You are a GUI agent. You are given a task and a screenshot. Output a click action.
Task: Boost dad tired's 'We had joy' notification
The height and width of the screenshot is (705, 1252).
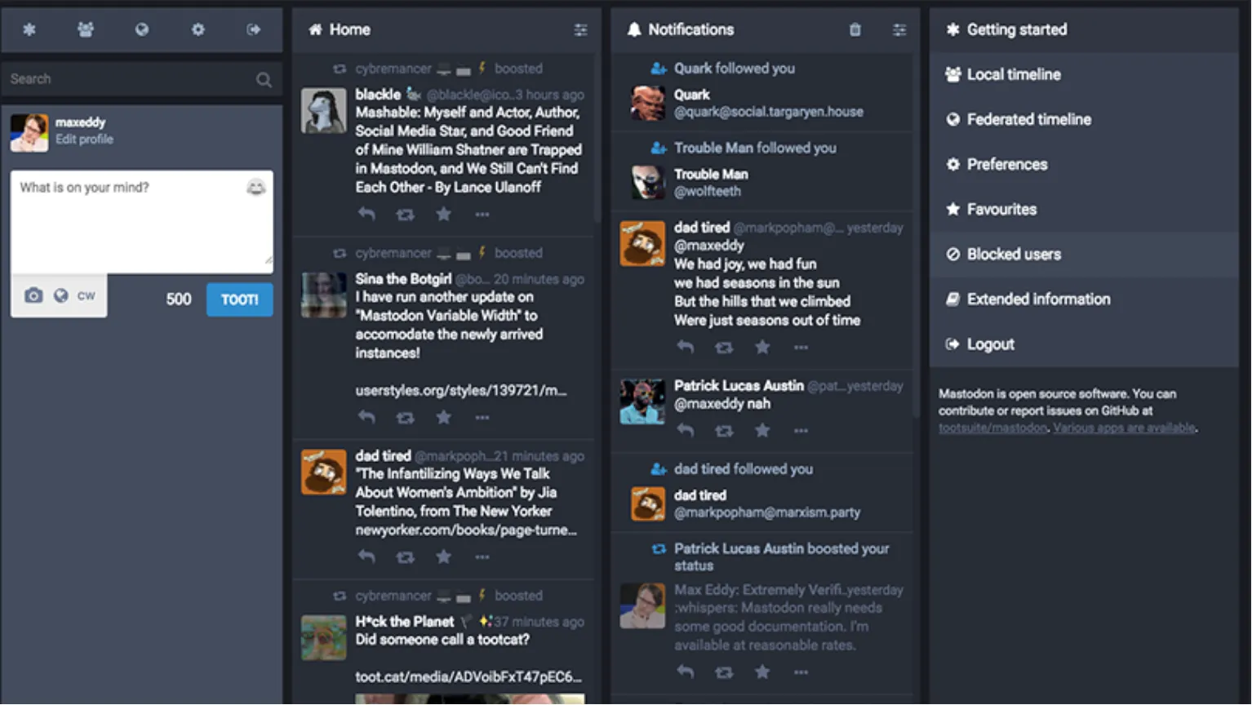point(724,348)
